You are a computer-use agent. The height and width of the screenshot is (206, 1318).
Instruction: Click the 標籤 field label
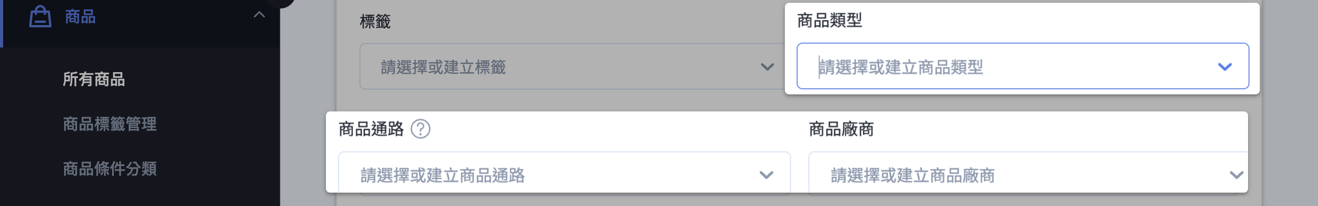[375, 21]
